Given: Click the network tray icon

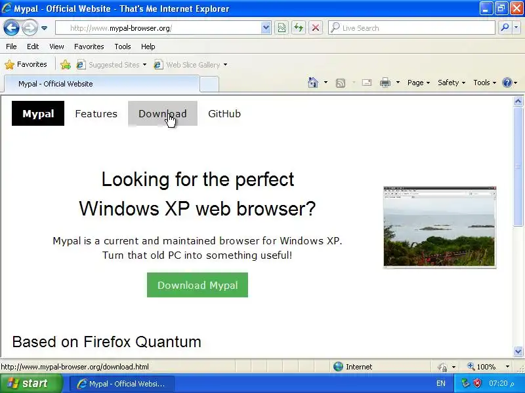Looking at the screenshot, I should coord(465,383).
